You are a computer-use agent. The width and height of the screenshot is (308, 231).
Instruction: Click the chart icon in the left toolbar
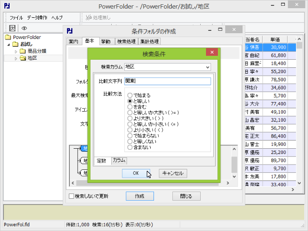point(13,28)
